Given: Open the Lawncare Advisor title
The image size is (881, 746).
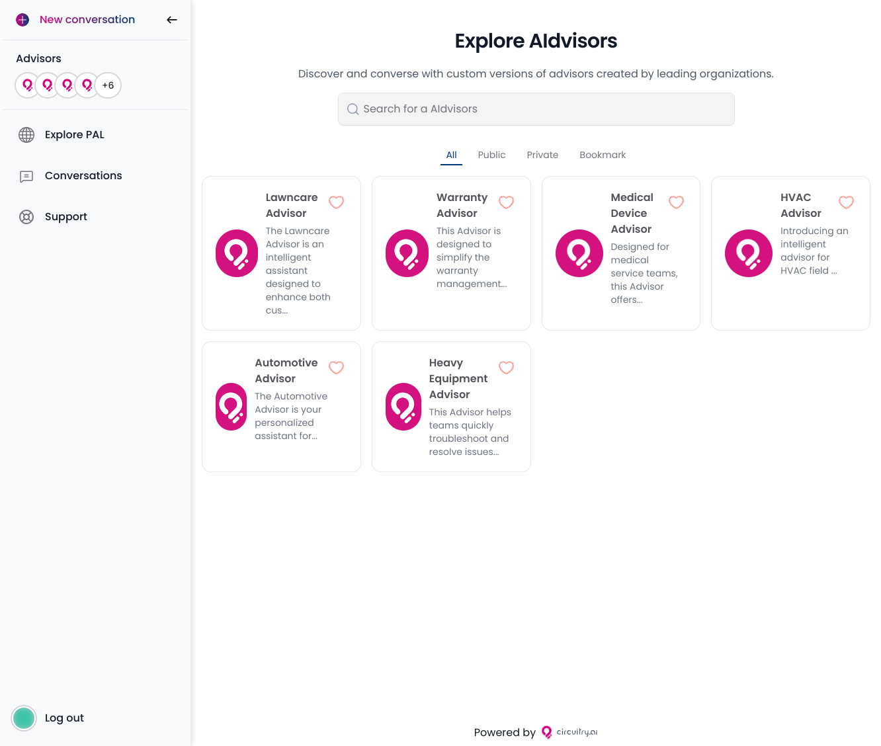Looking at the screenshot, I should tap(292, 205).
